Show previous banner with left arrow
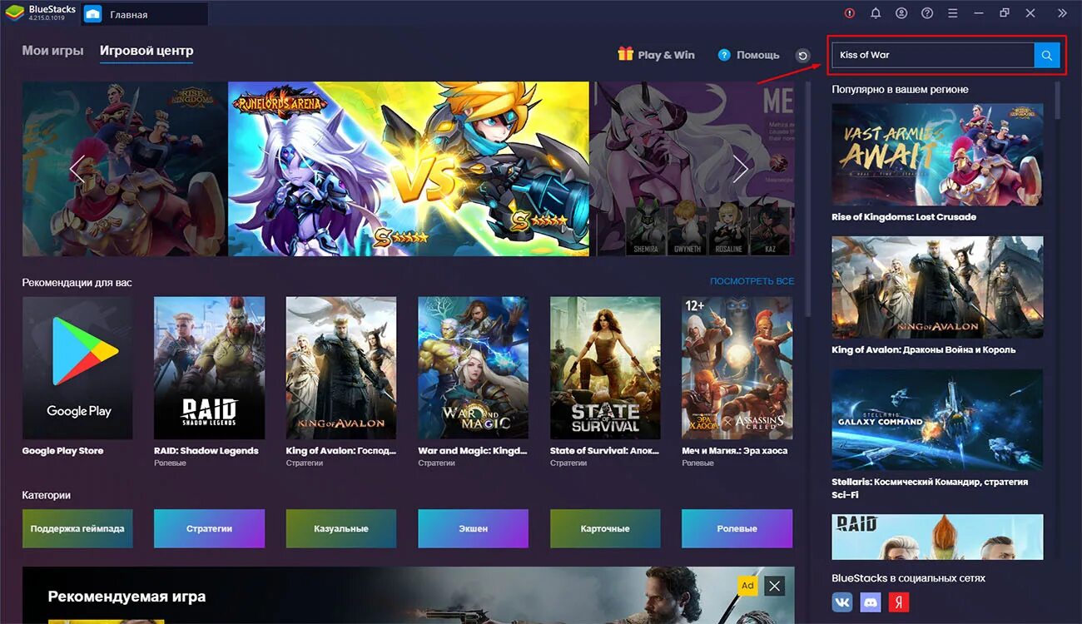The height and width of the screenshot is (624, 1082). (77, 169)
